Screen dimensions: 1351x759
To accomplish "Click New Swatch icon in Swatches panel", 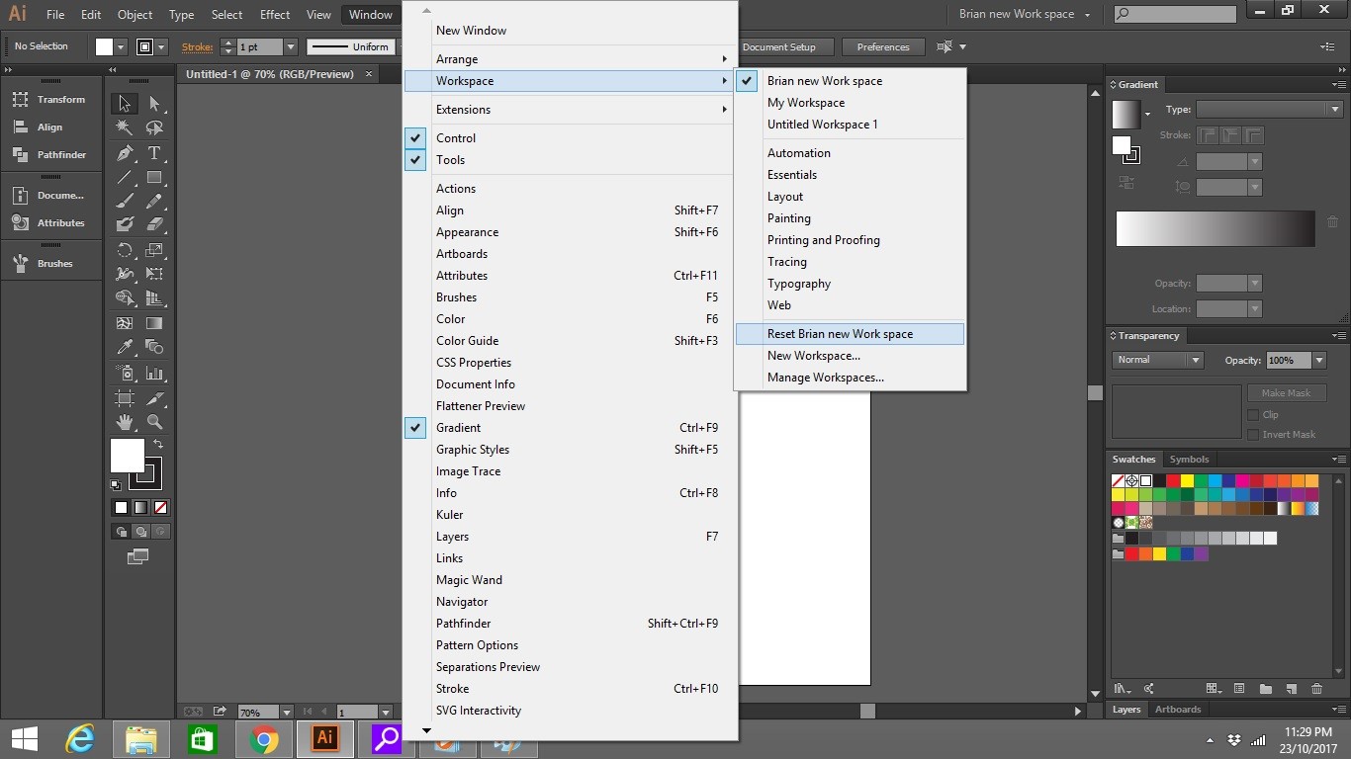I will pos(1291,689).
